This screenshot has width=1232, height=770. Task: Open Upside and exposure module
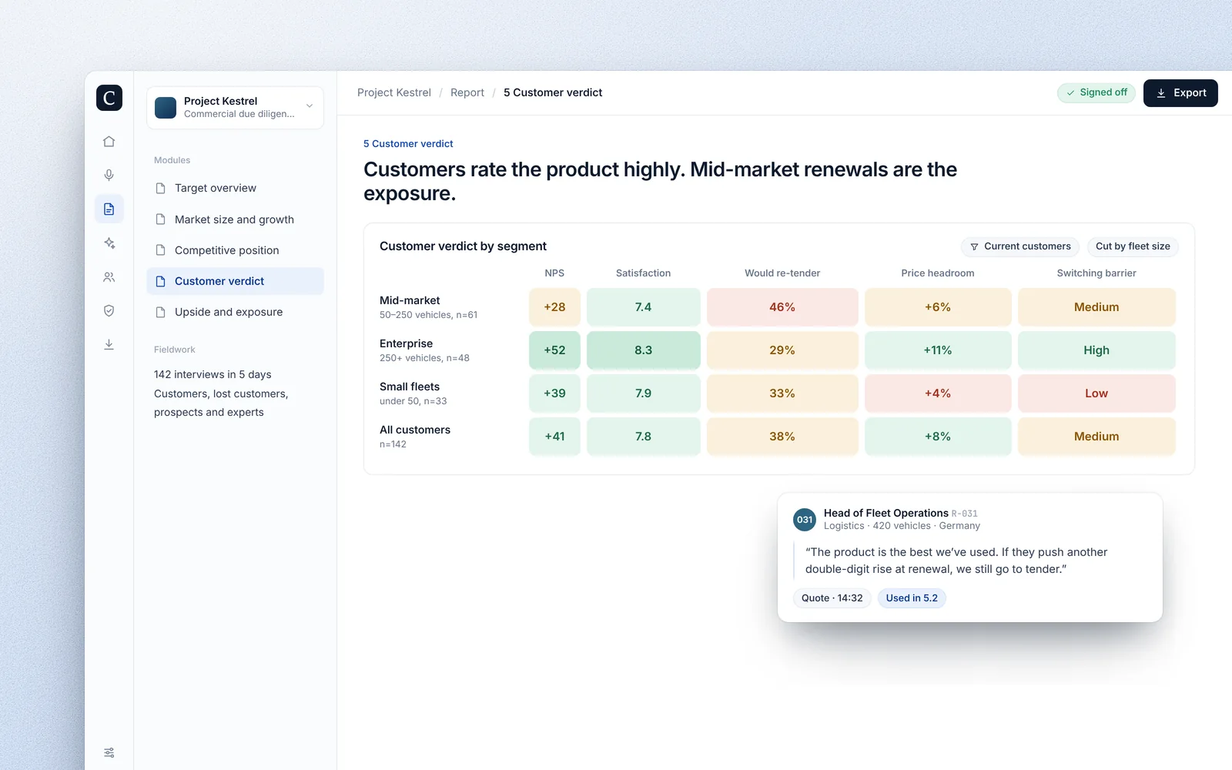235,312
